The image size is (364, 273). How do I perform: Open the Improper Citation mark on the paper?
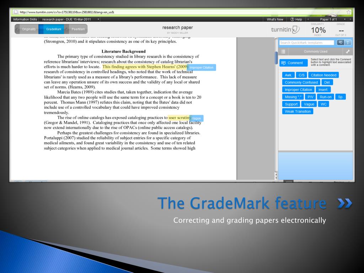[202, 67]
